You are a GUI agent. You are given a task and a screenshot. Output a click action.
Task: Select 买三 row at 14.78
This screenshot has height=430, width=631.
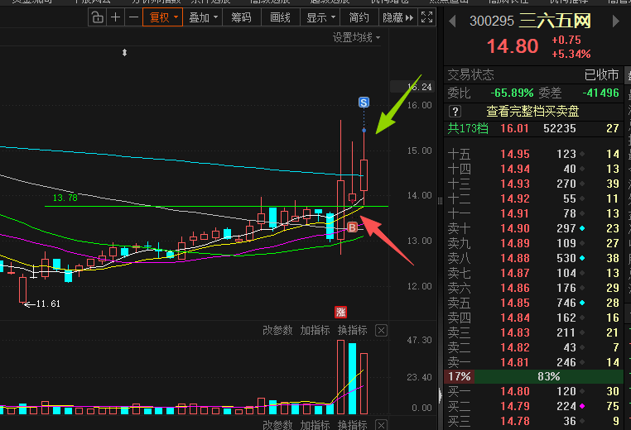533,421
